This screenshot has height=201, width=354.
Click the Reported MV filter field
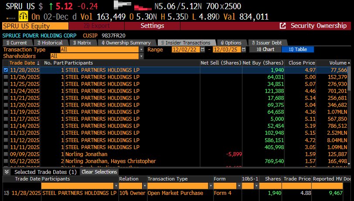tap(327, 186)
